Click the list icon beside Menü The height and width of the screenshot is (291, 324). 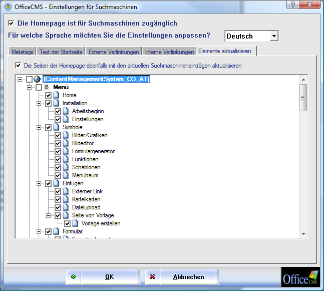tap(47, 87)
